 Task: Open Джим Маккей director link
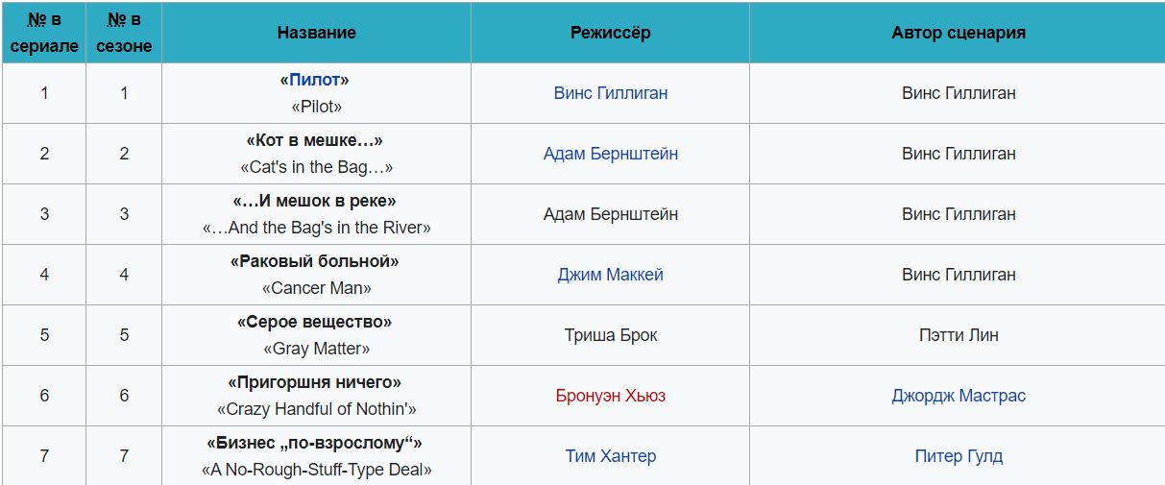[611, 275]
